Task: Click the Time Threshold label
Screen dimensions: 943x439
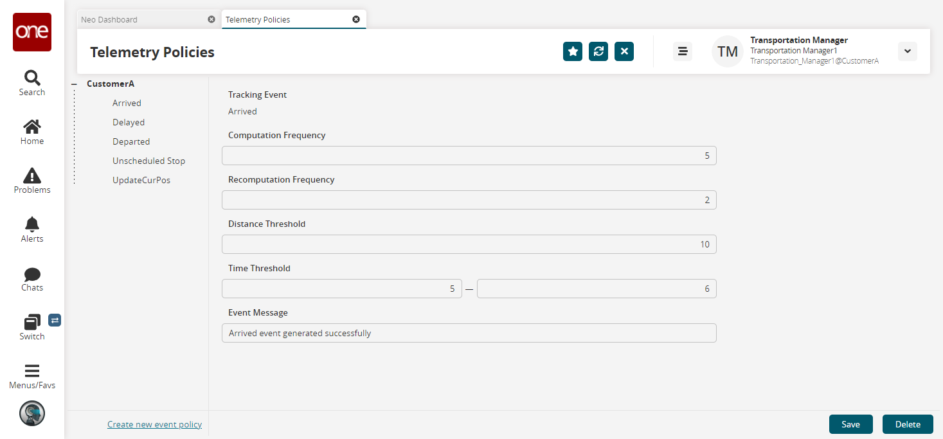Action: (259, 268)
